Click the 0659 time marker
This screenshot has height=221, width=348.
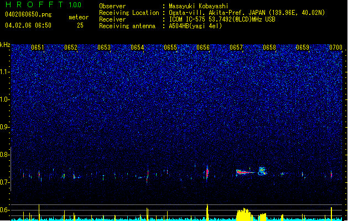[303, 48]
